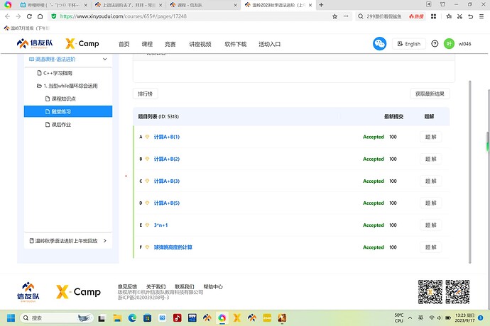Open a new browser tab with plus
The image size is (490, 326).
321,5
